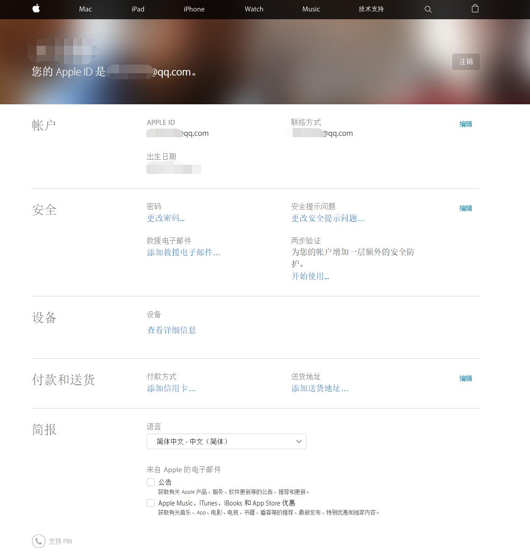Open 技术支持 from the top bar
The height and width of the screenshot is (554, 530).
click(370, 9)
